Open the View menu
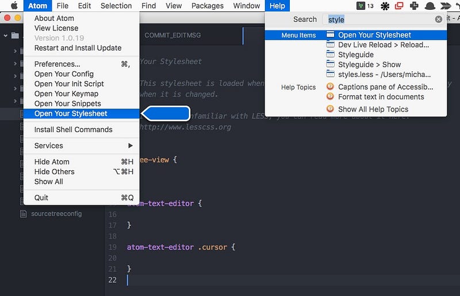The height and width of the screenshot is (296, 460). point(174,6)
